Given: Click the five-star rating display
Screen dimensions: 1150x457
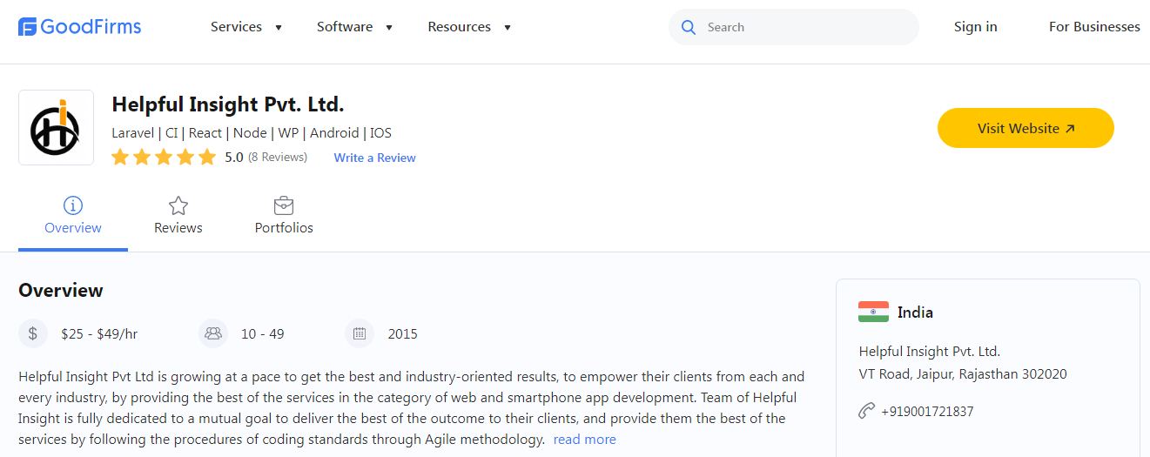Looking at the screenshot, I should pyautogui.click(x=164, y=158).
